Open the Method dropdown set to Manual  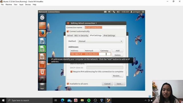(100, 41)
